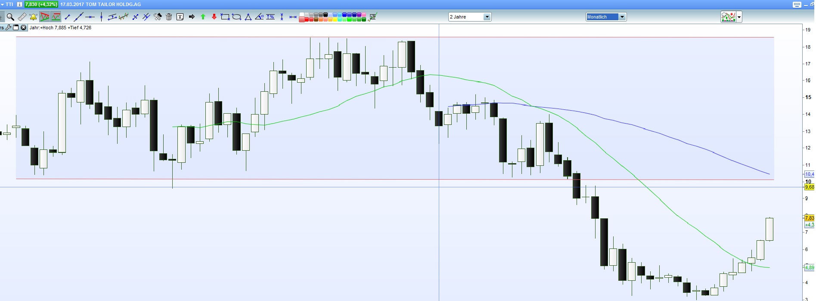Select the horizontal line tool
This screenshot has height=301, width=816.
[x=90, y=17]
